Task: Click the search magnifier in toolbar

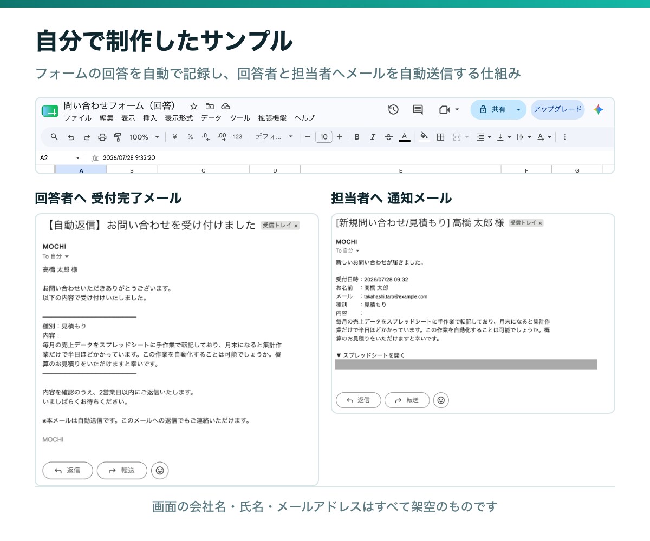Action: (x=54, y=137)
